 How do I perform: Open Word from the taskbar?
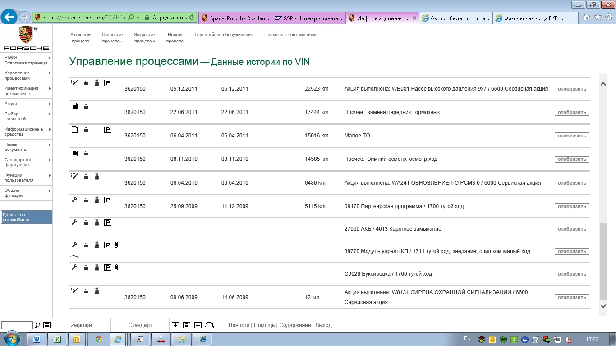click(37, 339)
